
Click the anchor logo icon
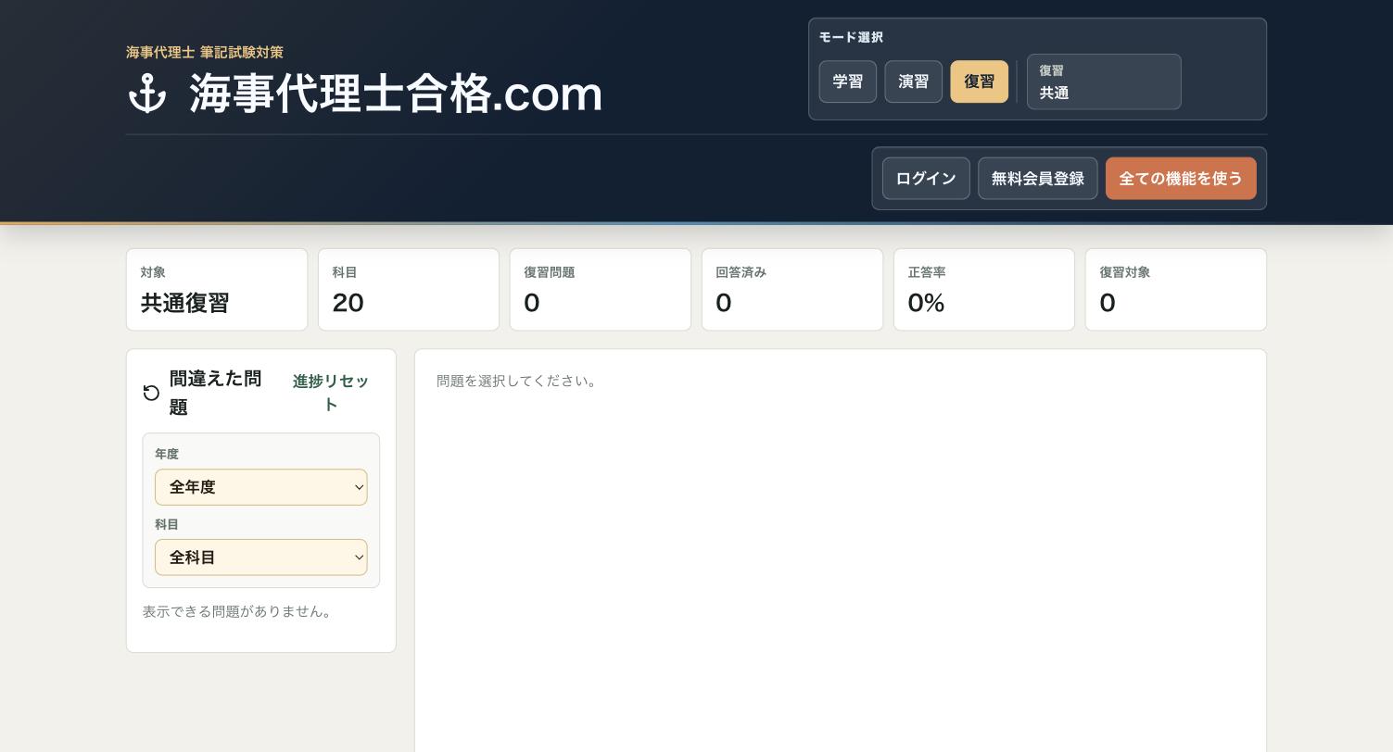click(147, 94)
